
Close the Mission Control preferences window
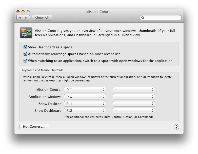(x=18, y=12)
